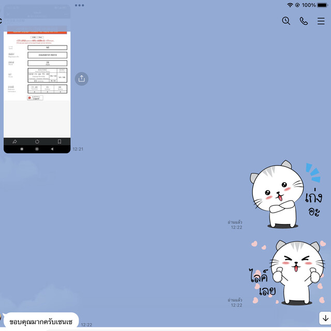Tap the Wi-Fi icon in status bar
The image size is (331, 331).
[290, 5]
